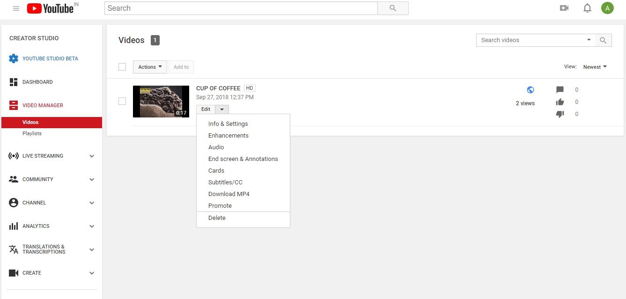Click the Dashboard grid icon
Image resolution: width=626 pixels, height=299 pixels.
pyautogui.click(x=14, y=82)
